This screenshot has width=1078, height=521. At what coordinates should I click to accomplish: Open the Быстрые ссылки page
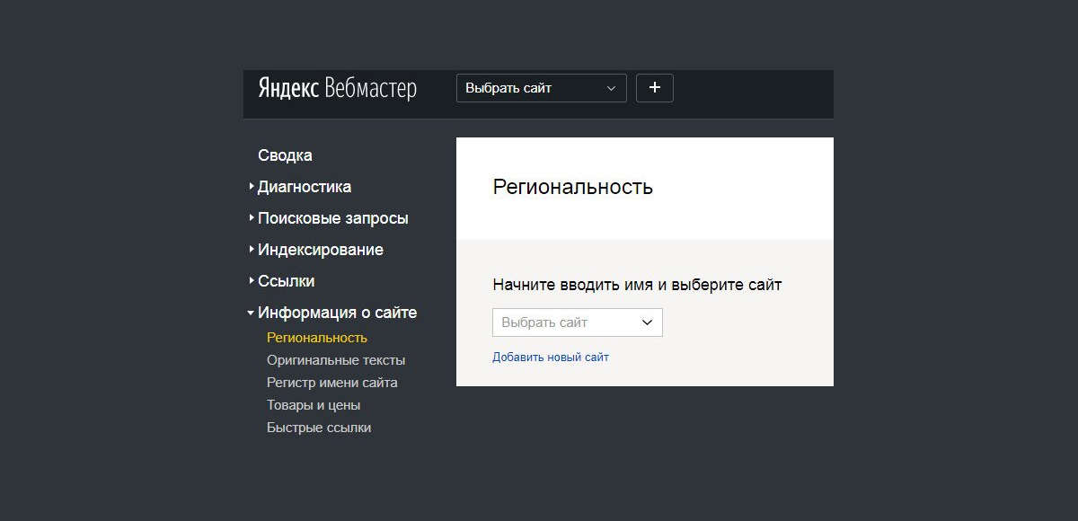pyautogui.click(x=319, y=428)
